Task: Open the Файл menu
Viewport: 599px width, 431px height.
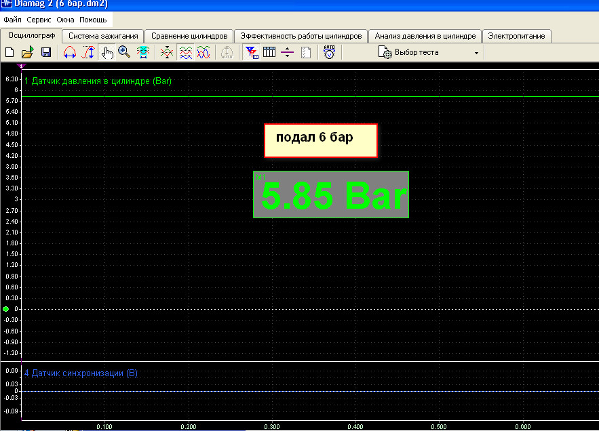Action: click(x=13, y=20)
